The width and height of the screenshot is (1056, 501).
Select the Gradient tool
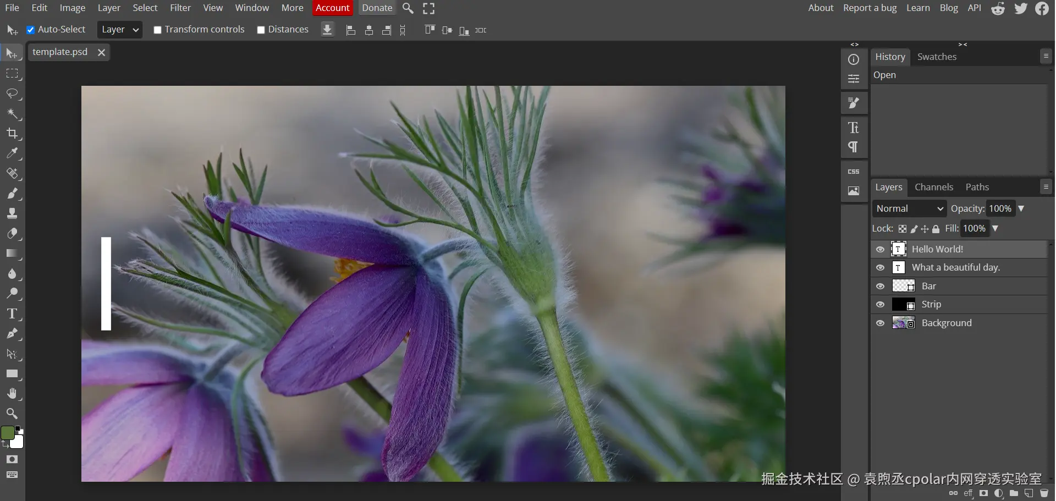coord(12,254)
